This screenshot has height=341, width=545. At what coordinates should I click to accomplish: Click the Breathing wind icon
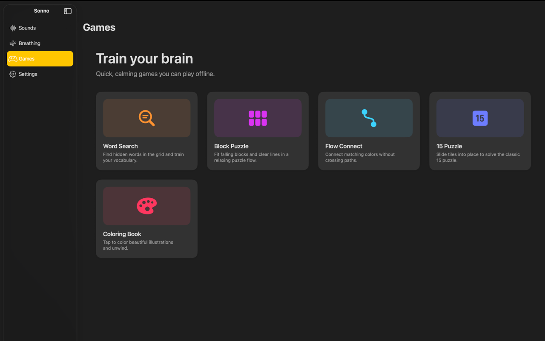pos(13,43)
